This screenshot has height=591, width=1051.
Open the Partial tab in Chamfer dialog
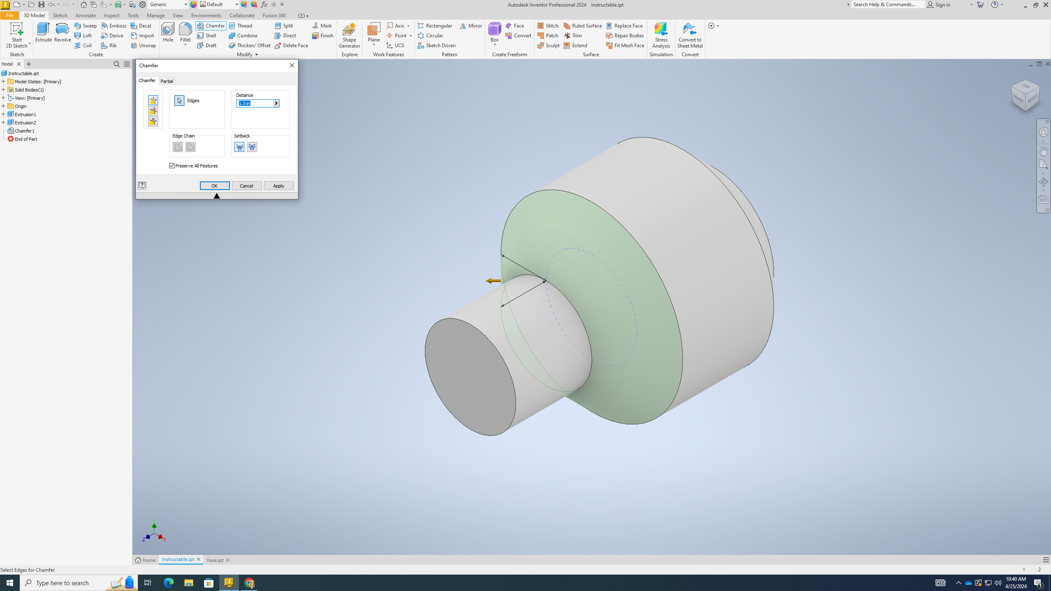167,81
